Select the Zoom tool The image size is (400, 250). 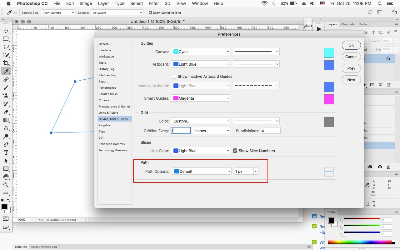(x=6, y=185)
